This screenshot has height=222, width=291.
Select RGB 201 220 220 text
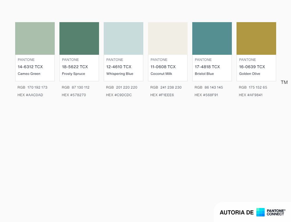click(x=121, y=87)
